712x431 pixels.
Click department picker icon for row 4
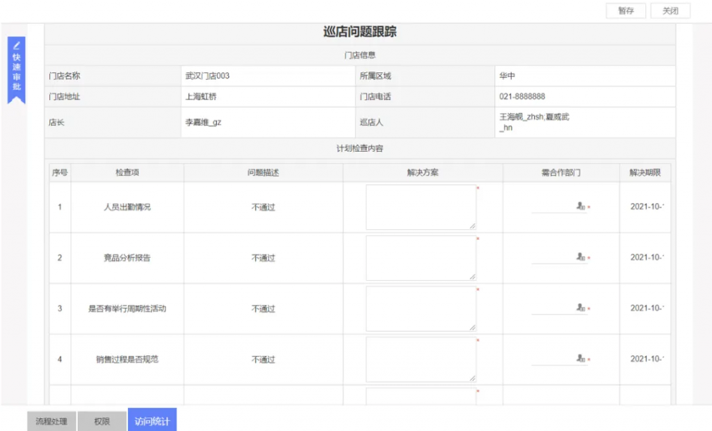[580, 359]
